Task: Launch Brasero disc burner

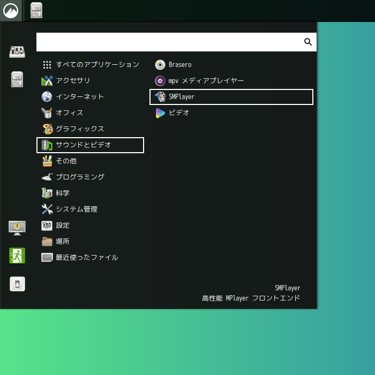Action: [x=231, y=65]
